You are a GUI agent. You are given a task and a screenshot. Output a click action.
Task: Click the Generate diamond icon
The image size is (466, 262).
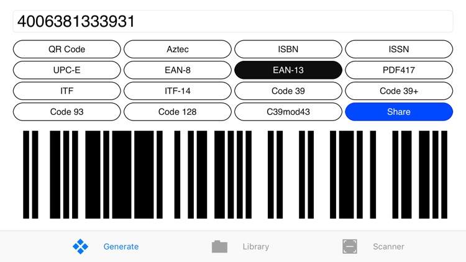80,246
